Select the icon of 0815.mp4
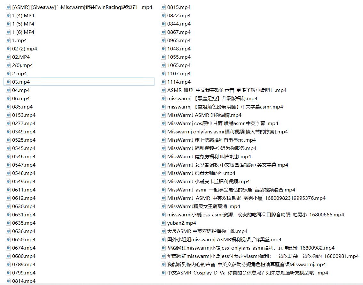The image size is (363, 285). tap(163, 7)
